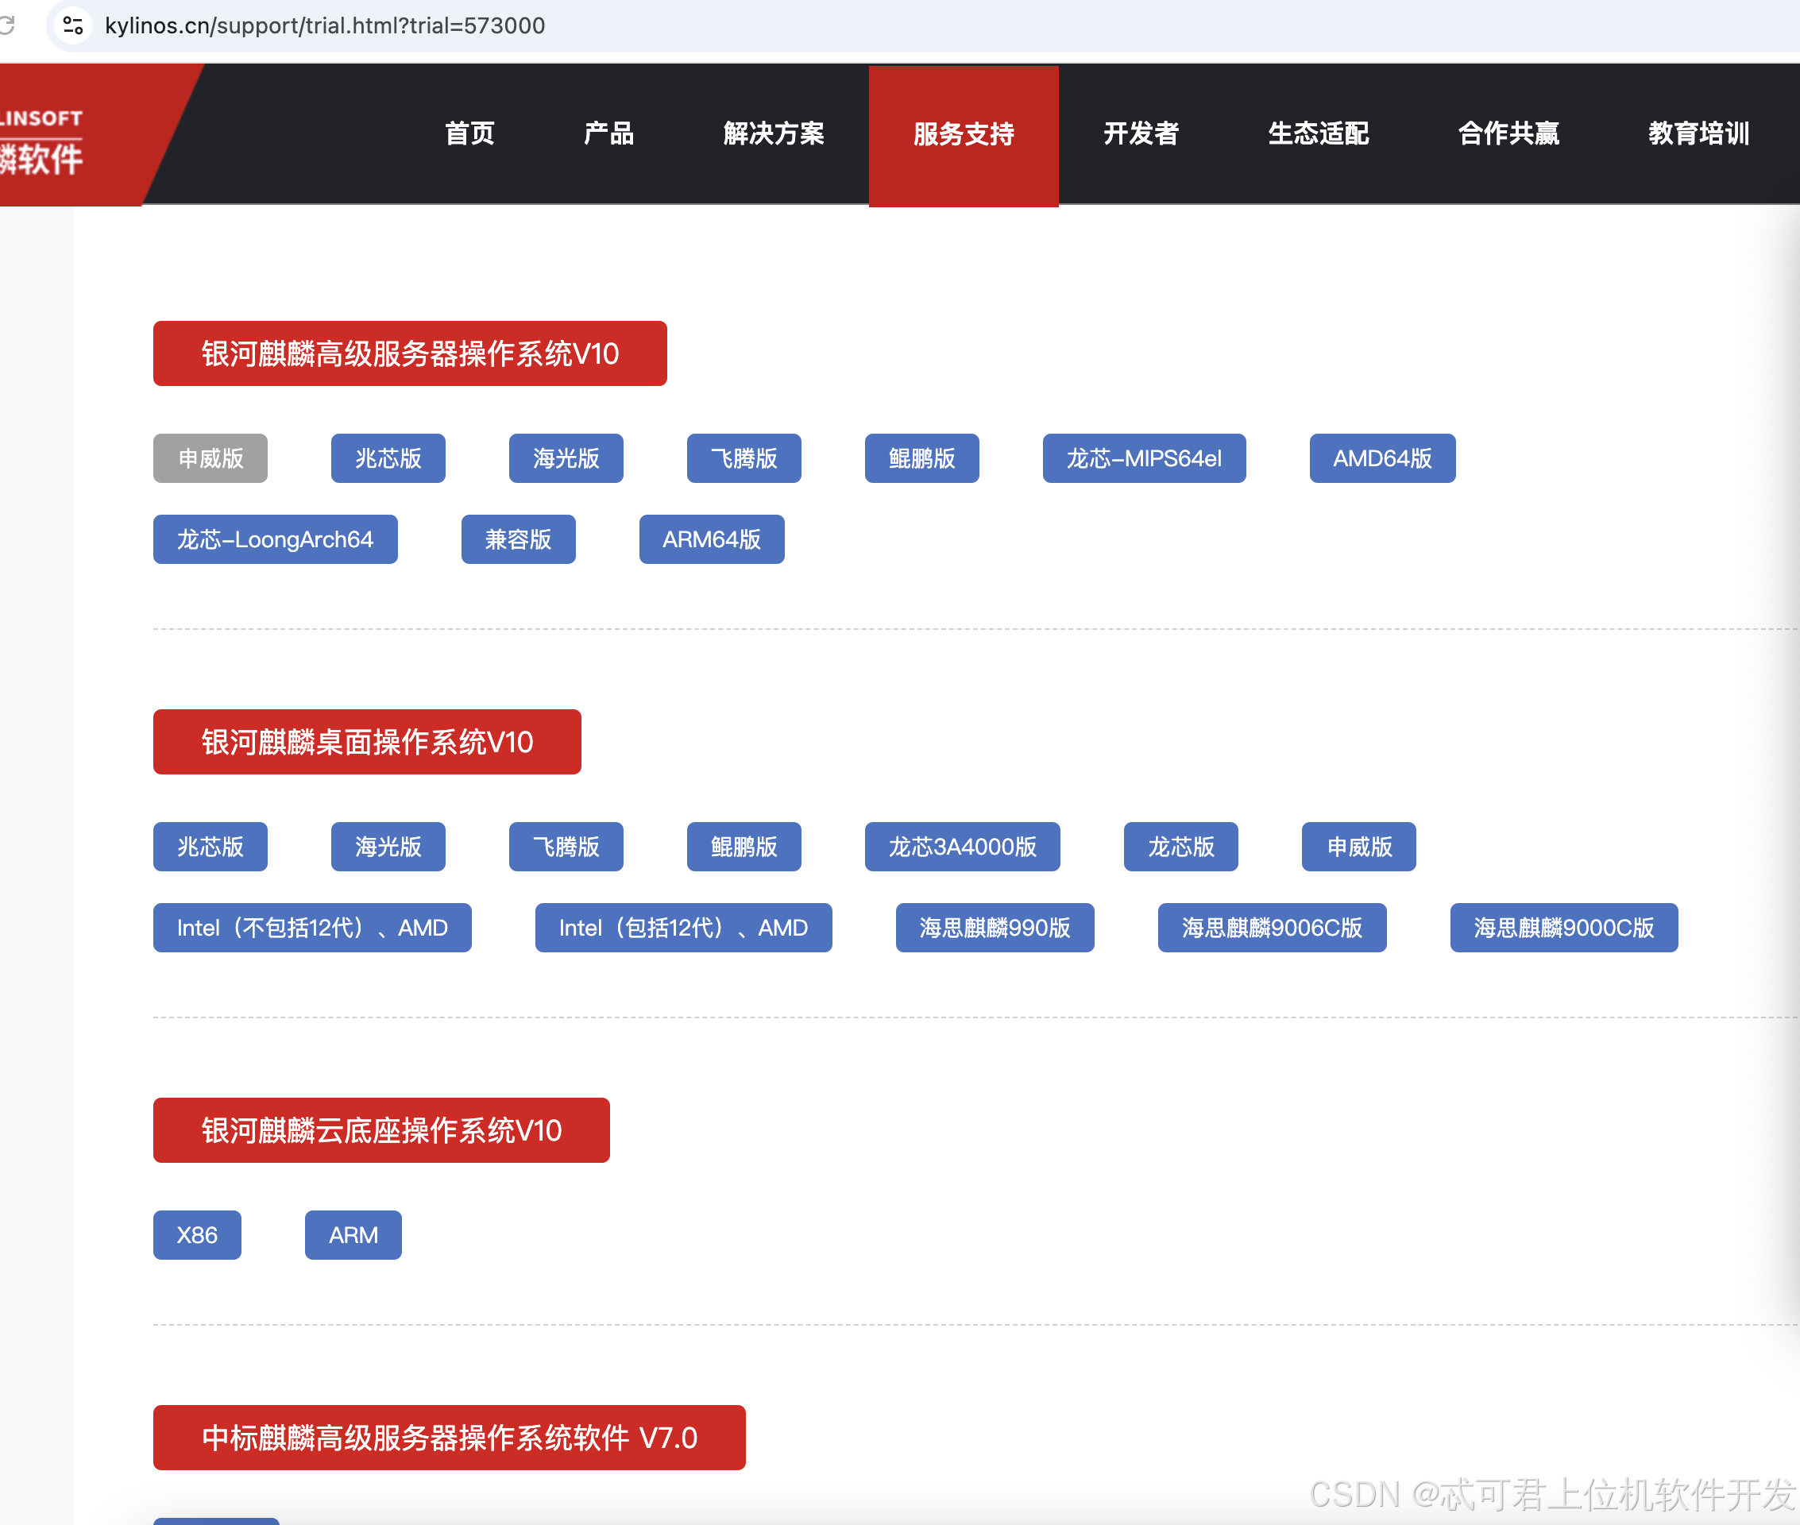Click the grayed 申威版 server button
The width and height of the screenshot is (1800, 1525).
pyautogui.click(x=210, y=458)
